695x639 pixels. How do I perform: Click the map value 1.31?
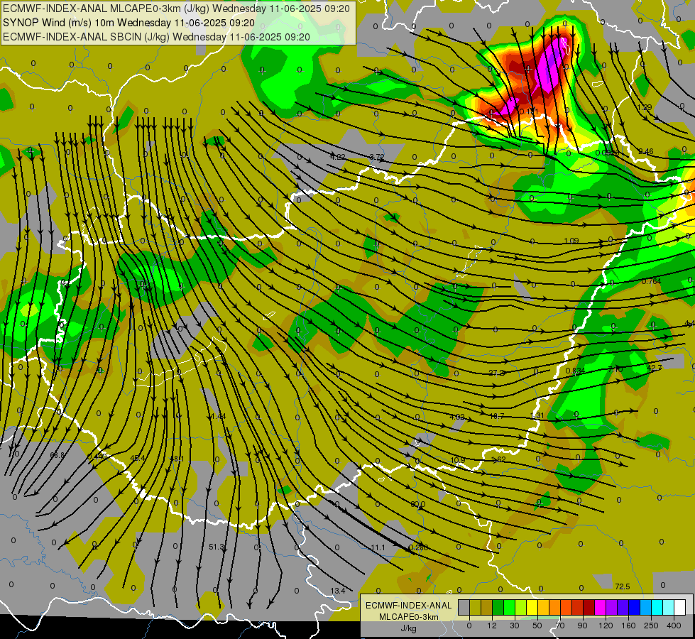(537, 415)
